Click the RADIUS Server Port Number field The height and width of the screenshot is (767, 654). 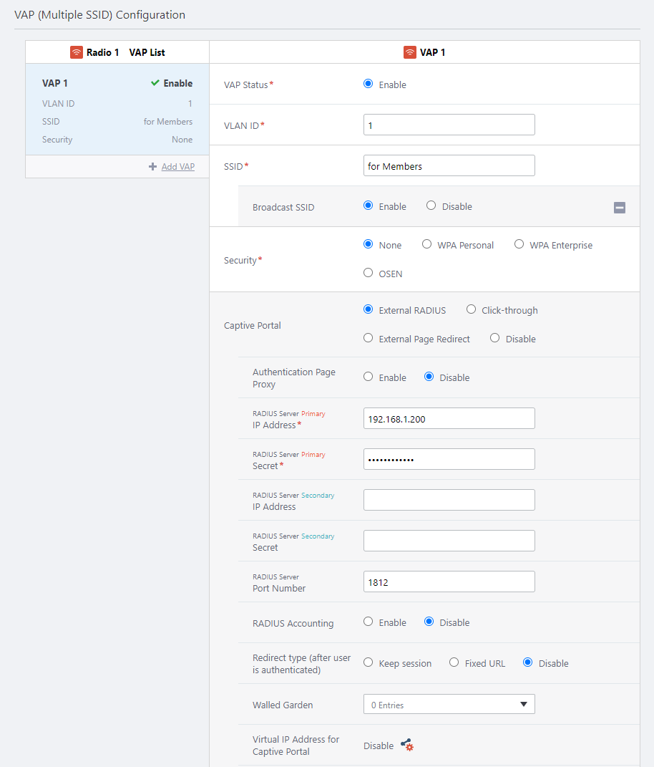click(x=449, y=582)
